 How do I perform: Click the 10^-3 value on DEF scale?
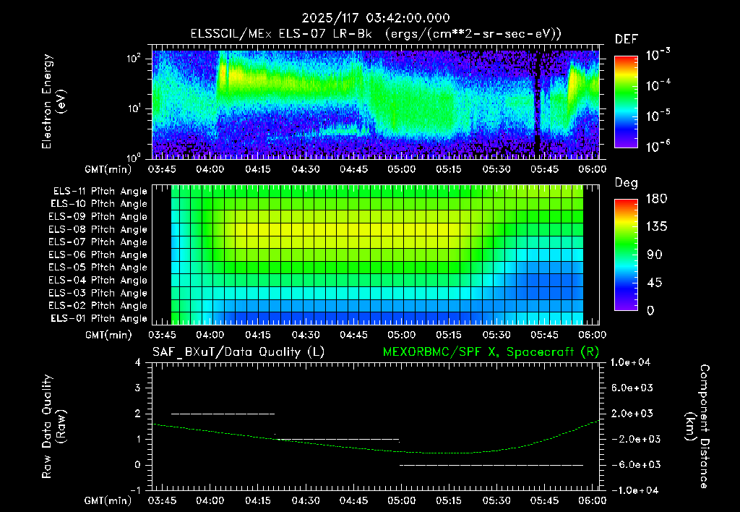coord(658,55)
